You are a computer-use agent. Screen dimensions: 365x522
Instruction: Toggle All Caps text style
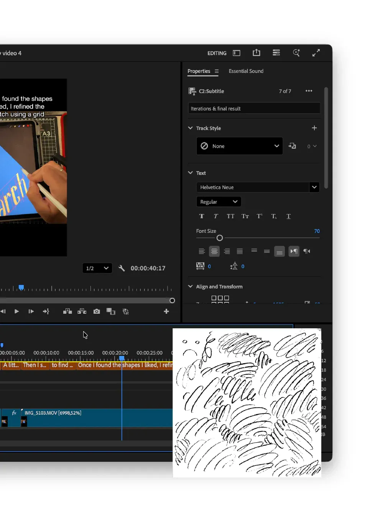pos(230,216)
